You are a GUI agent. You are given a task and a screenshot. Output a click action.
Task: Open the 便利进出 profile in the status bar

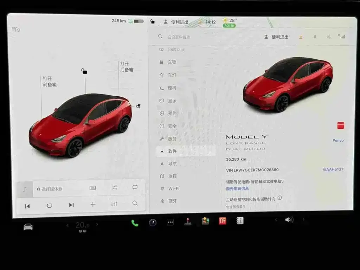[176, 22]
